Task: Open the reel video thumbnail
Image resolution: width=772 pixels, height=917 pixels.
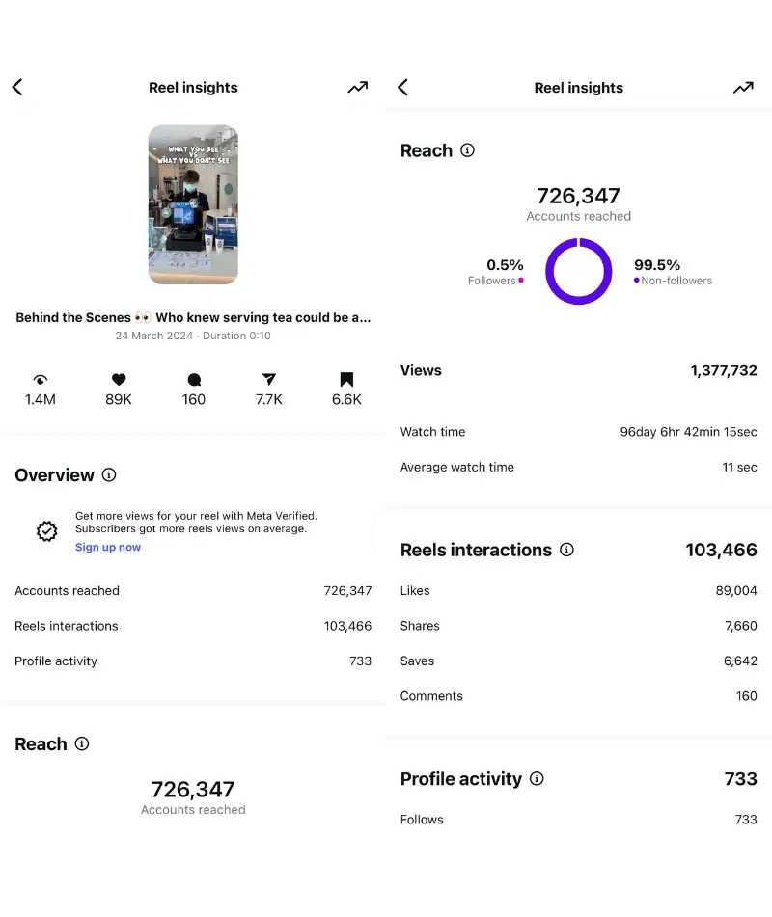Action: 193,204
